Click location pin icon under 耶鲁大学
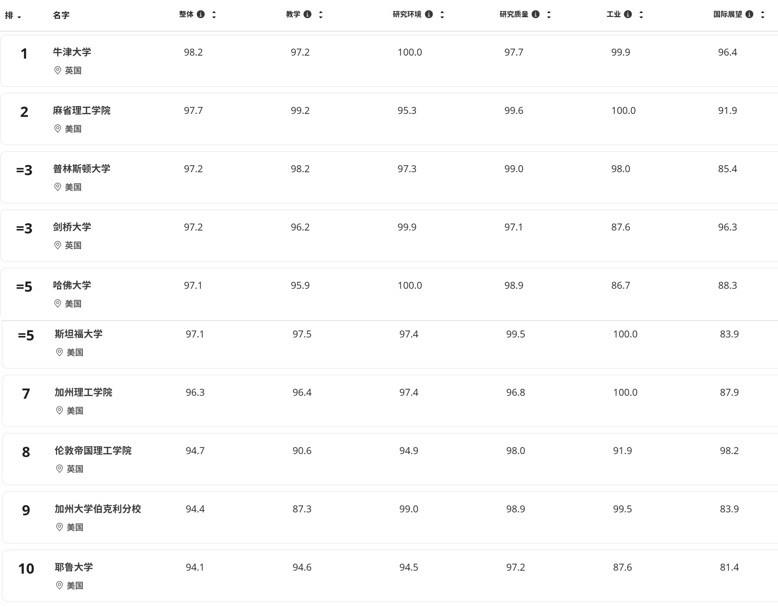This screenshot has width=778, height=607. [60, 585]
